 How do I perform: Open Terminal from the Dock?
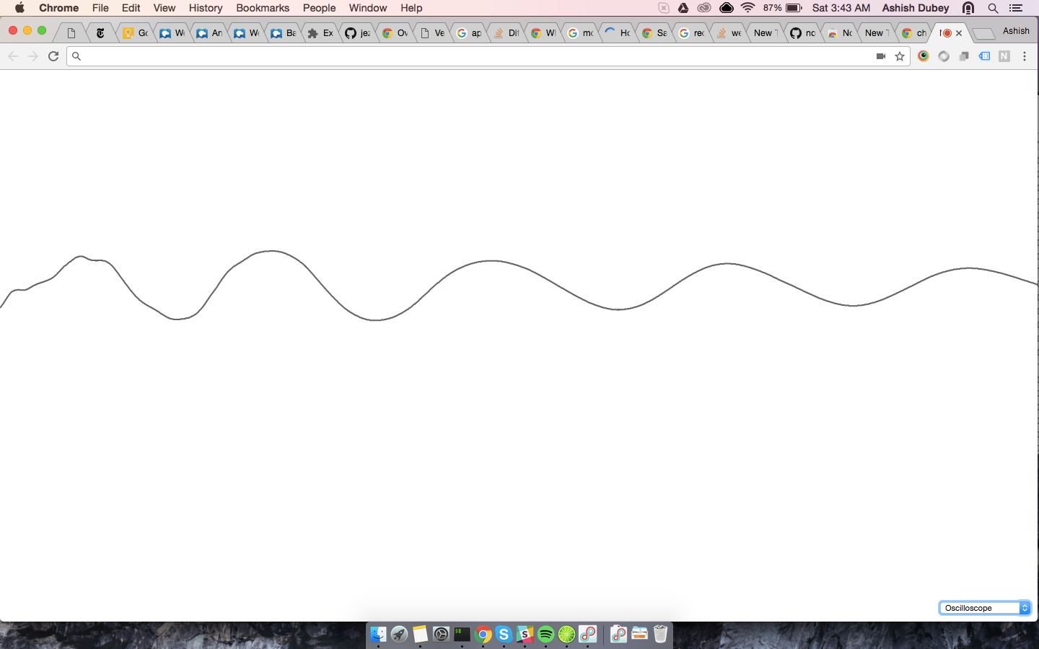click(x=462, y=635)
